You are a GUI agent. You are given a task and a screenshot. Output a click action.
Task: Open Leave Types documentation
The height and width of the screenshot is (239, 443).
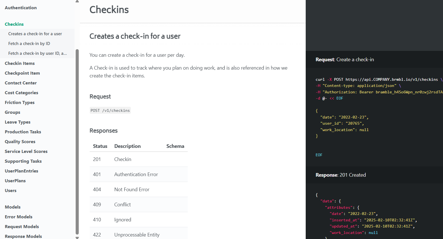click(x=18, y=122)
